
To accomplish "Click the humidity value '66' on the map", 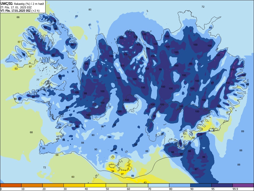I will pyautogui.click(x=18, y=17).
